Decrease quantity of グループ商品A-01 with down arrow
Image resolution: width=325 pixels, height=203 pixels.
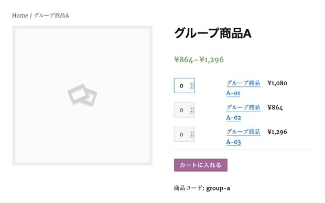(192, 87)
